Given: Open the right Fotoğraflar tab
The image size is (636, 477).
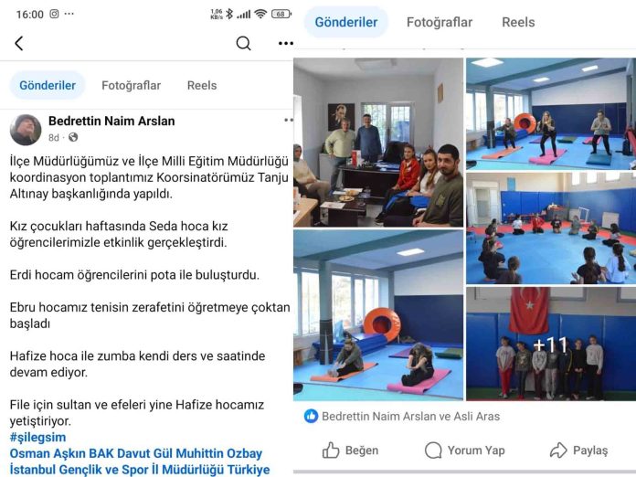Looking at the screenshot, I should [x=440, y=22].
